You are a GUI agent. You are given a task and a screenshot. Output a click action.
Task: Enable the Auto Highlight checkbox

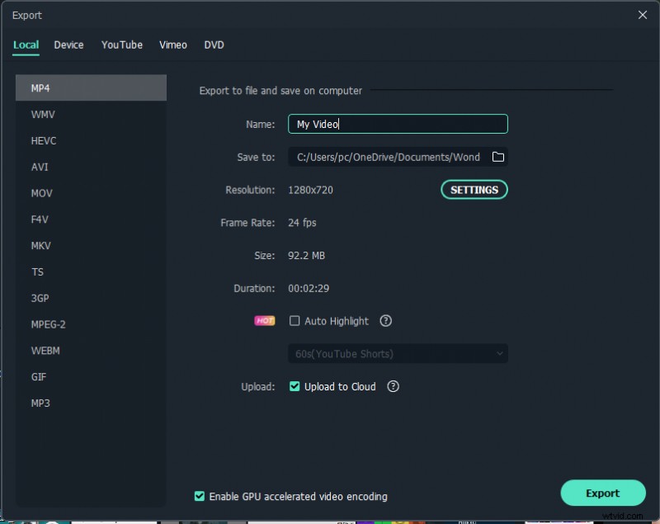[x=295, y=321]
